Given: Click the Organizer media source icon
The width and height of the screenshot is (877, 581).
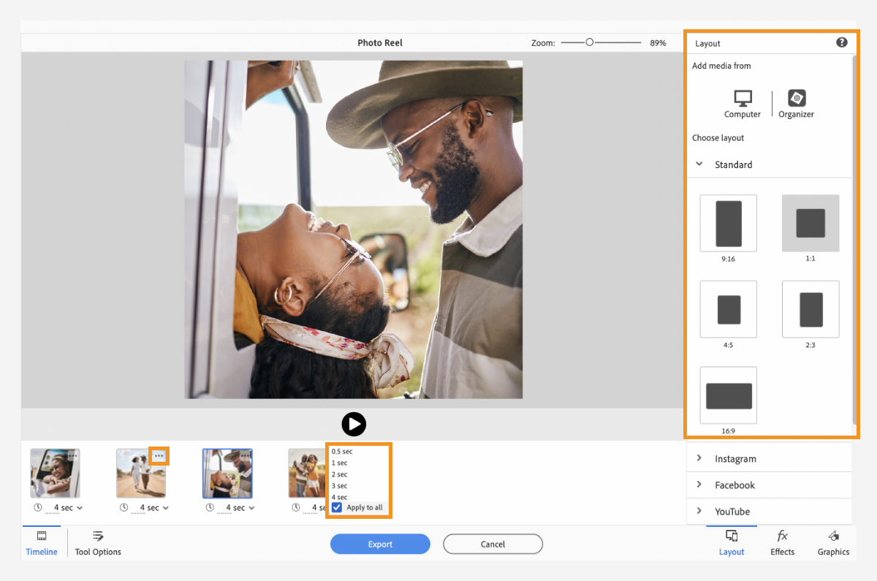Looking at the screenshot, I should click(x=796, y=99).
